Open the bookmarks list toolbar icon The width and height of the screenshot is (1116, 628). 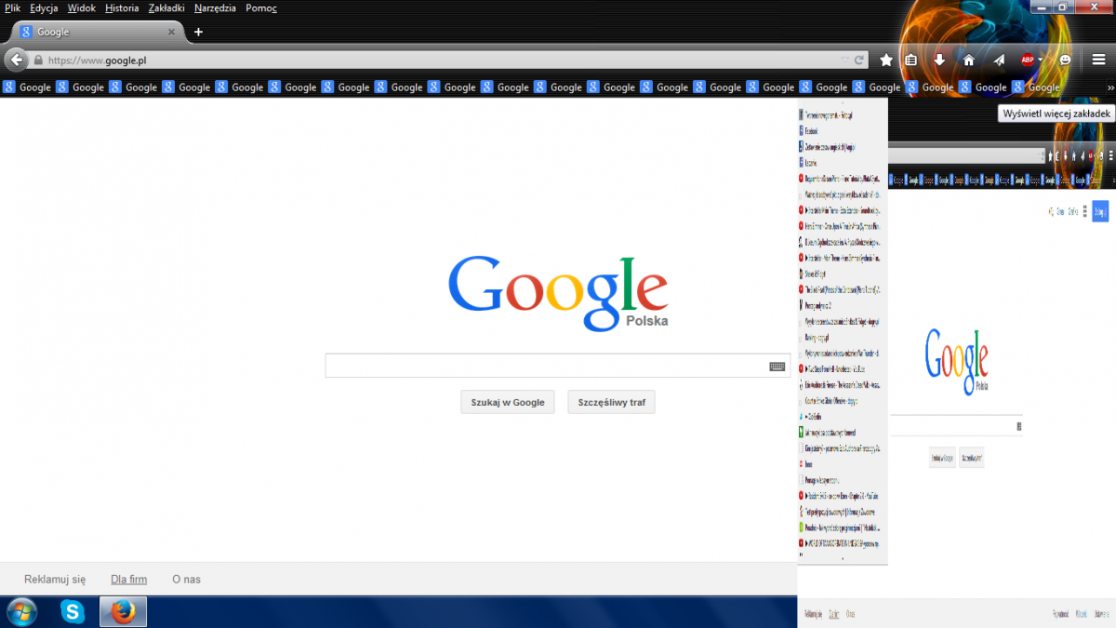point(912,60)
